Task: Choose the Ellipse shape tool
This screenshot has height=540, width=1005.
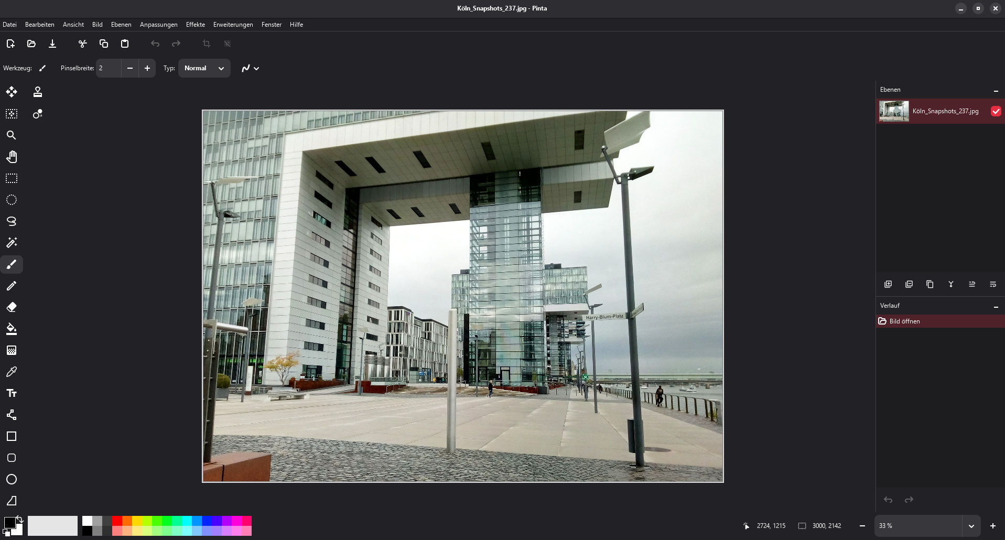Action: [x=12, y=479]
